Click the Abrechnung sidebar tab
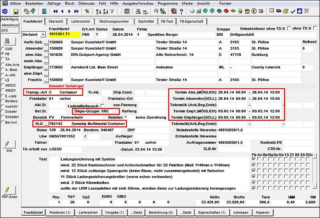The image size is (320, 218). (10, 25)
